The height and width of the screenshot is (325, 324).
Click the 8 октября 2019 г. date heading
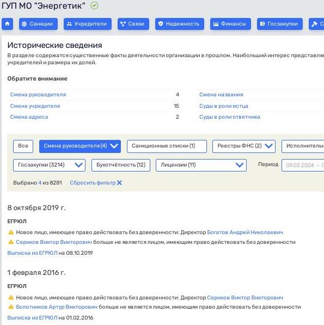coord(36,208)
